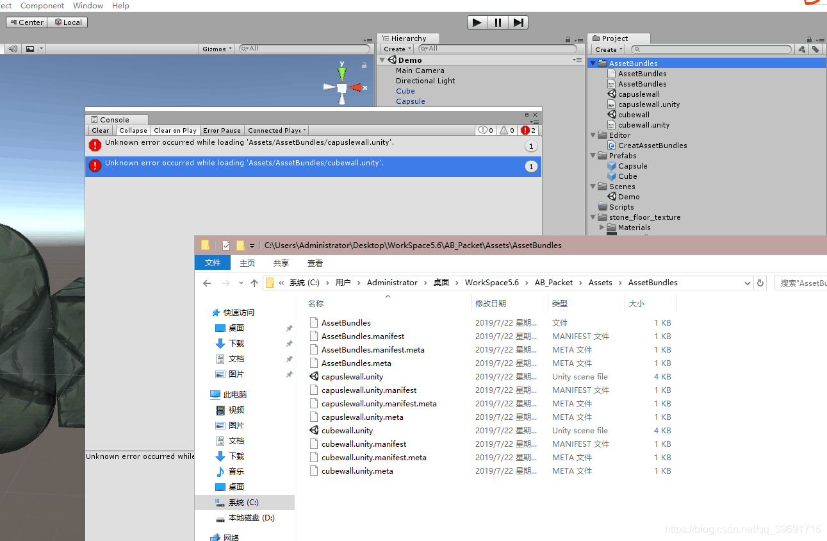Image resolution: width=827 pixels, height=541 pixels.
Task: Collapse the AssetBundles folder in Project
Action: coord(593,63)
